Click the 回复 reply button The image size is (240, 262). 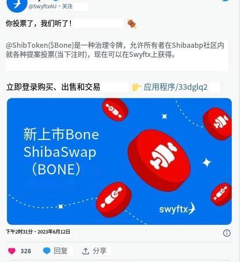tap(60, 251)
